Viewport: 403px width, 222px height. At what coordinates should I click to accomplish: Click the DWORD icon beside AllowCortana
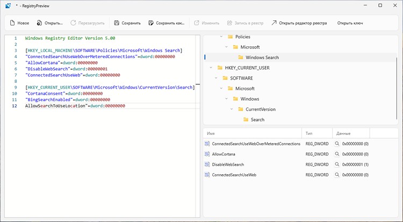(207, 154)
